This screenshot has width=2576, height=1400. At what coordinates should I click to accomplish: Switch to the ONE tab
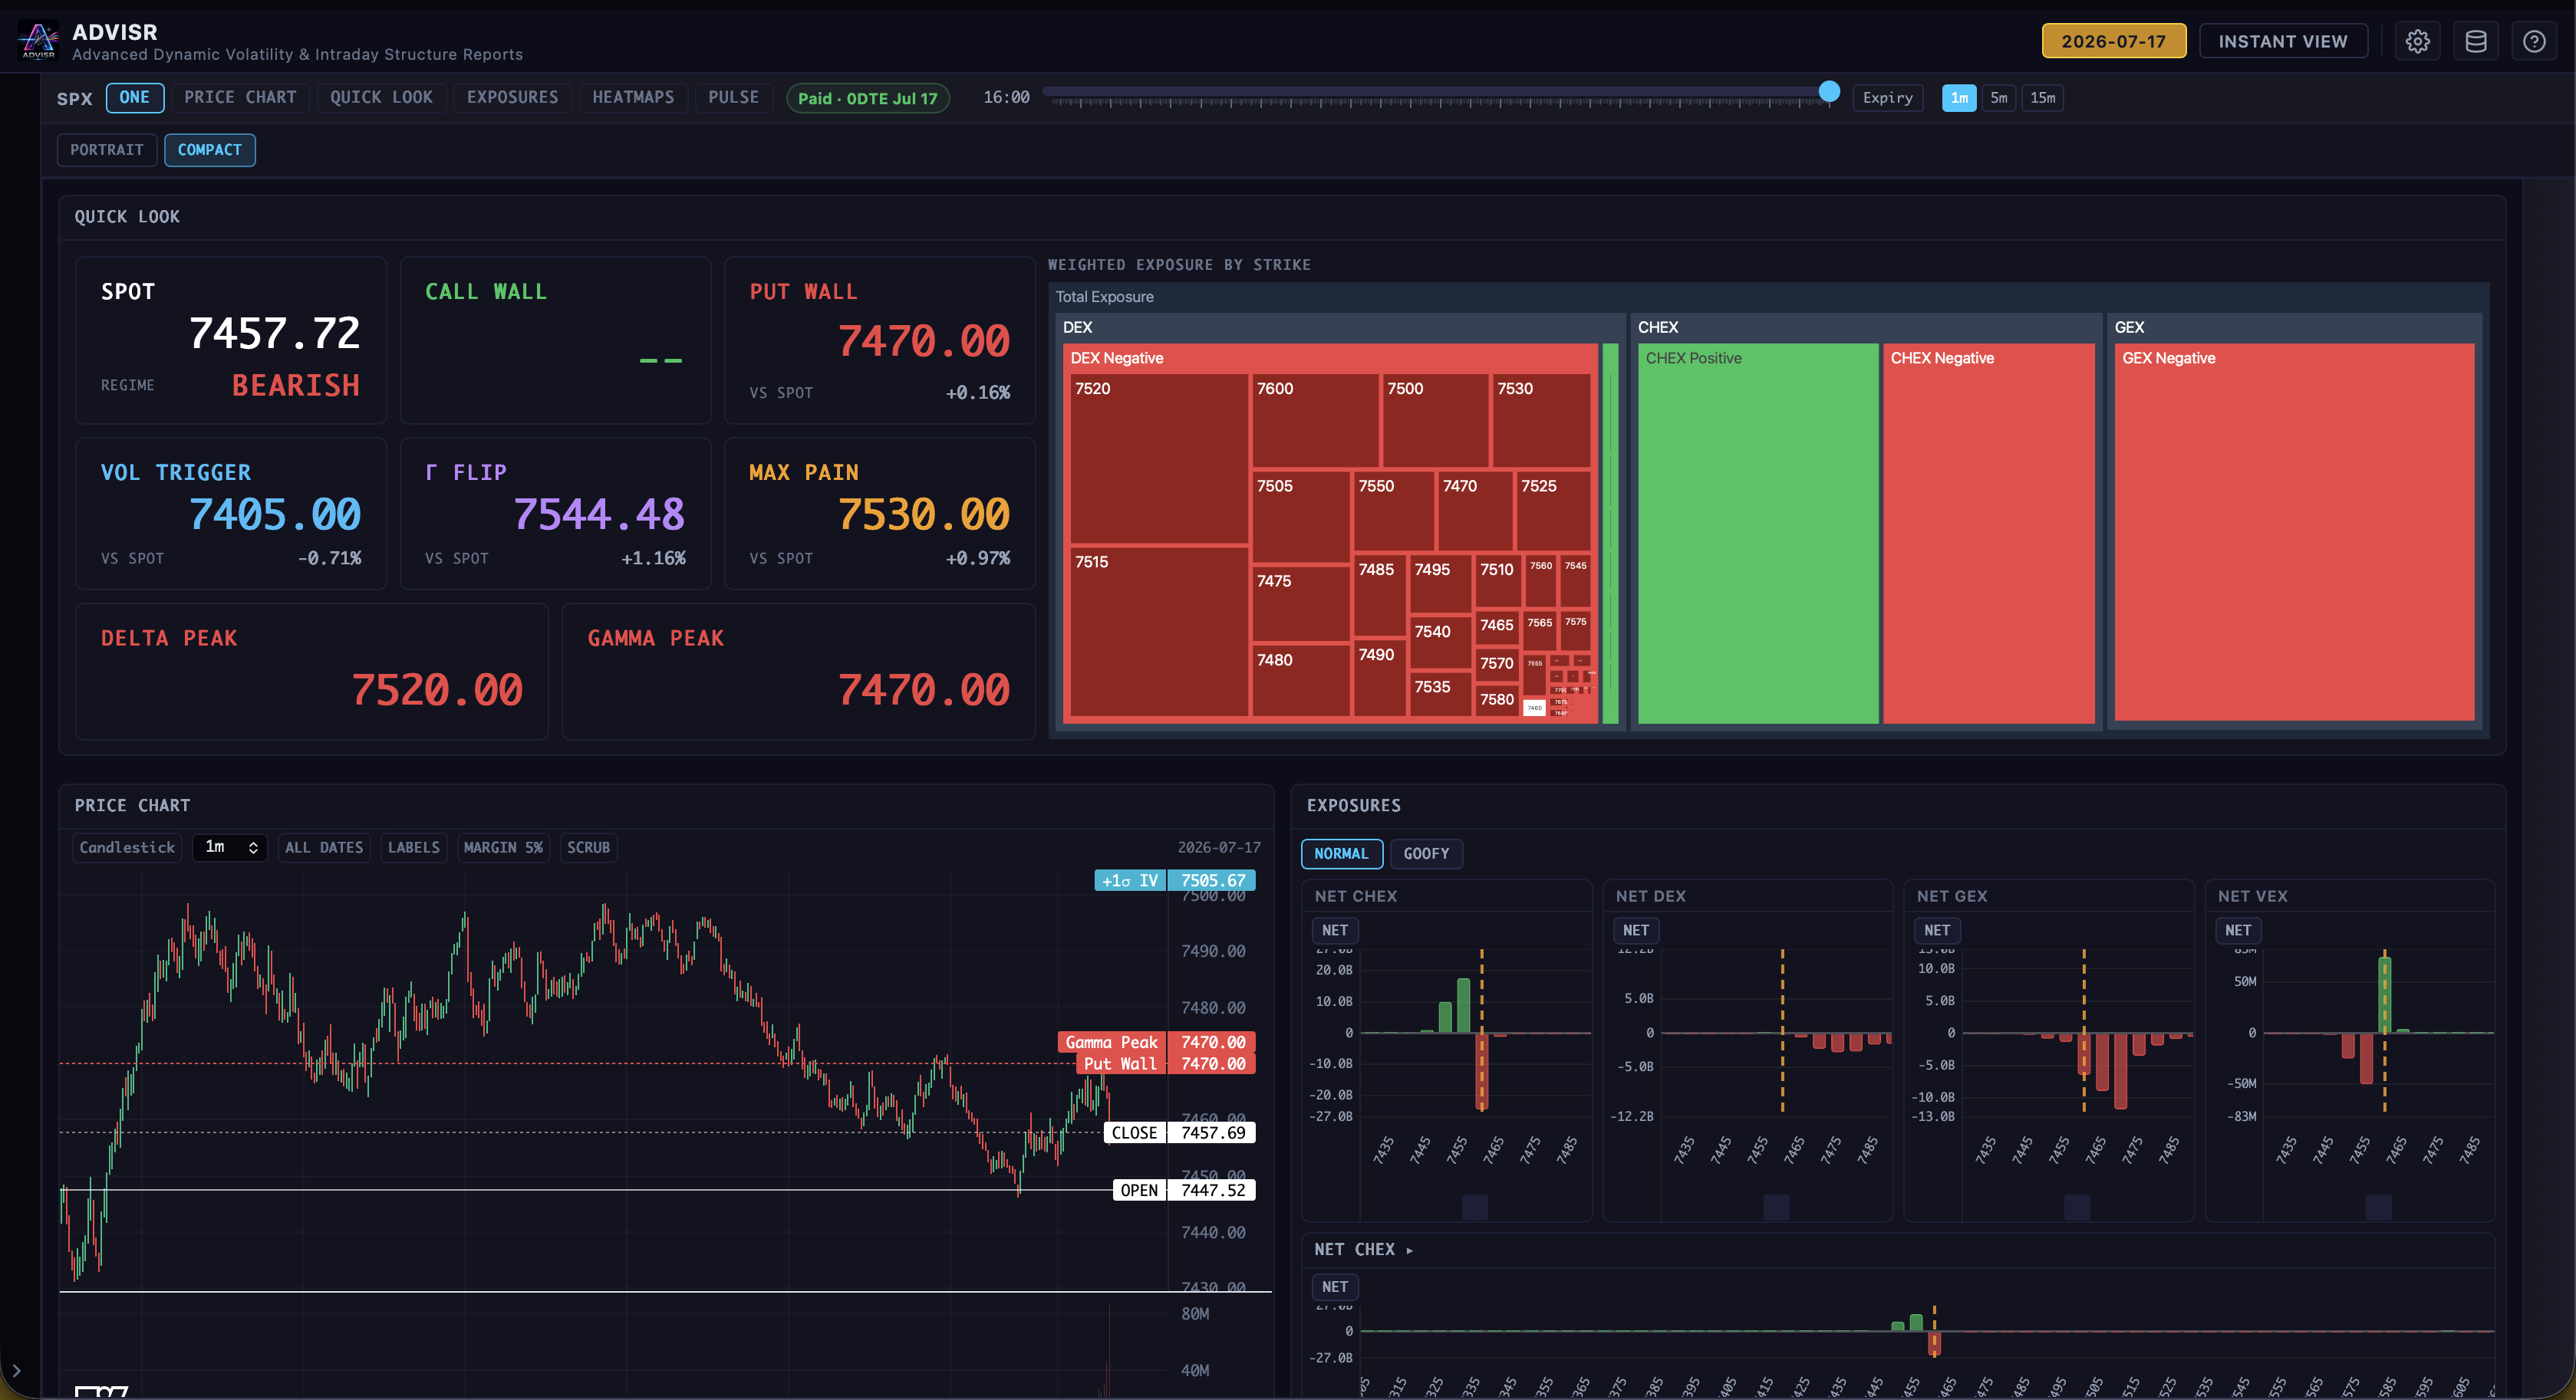tap(134, 97)
